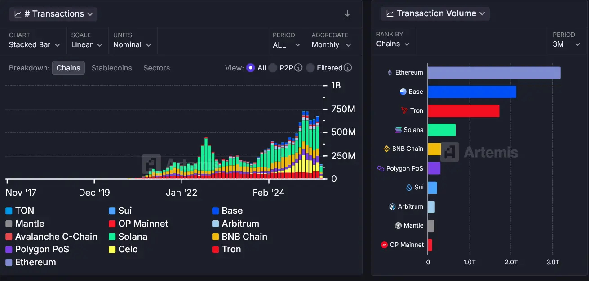Click the Sui droplet logo icon
Screen dimensions: 589x281
point(409,187)
